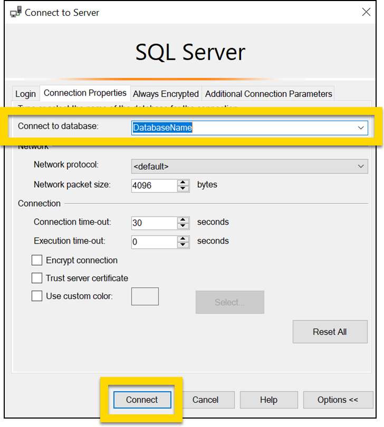
Task: Select the Connection Properties tab
Action: [x=85, y=93]
